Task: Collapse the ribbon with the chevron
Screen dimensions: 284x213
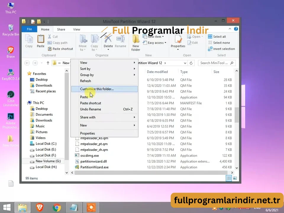Action: [x=230, y=29]
